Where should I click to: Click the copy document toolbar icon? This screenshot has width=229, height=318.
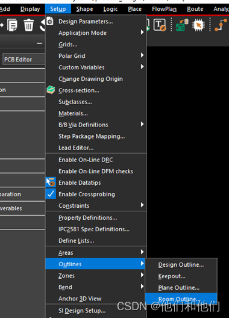point(12,25)
